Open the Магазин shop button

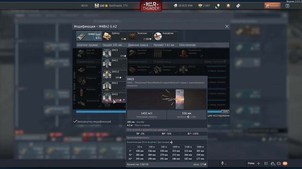click(x=272, y=5)
